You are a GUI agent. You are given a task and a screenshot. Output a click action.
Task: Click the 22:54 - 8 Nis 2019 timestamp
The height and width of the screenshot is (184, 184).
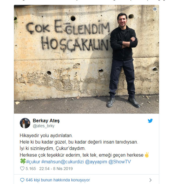tap(56, 169)
